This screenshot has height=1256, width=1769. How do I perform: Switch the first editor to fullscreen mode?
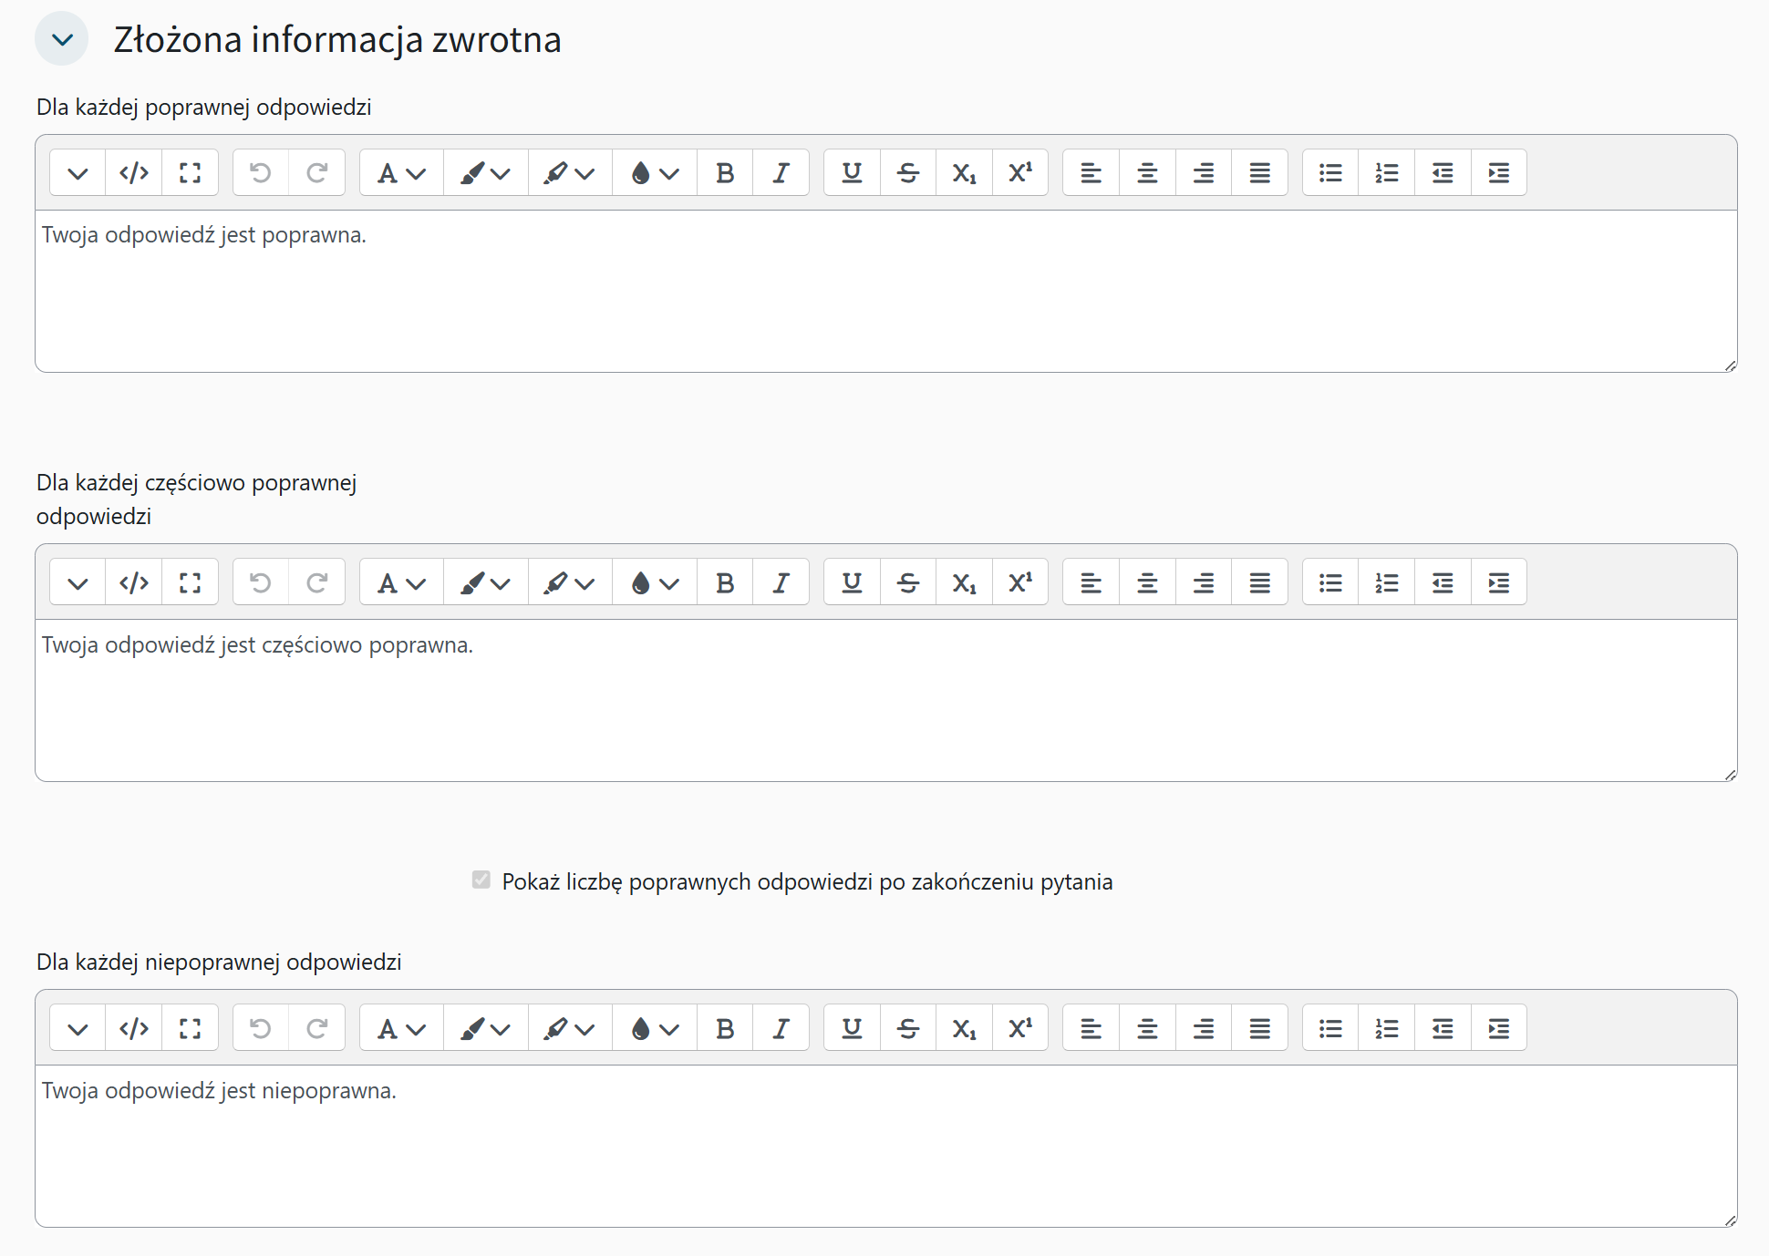(190, 171)
